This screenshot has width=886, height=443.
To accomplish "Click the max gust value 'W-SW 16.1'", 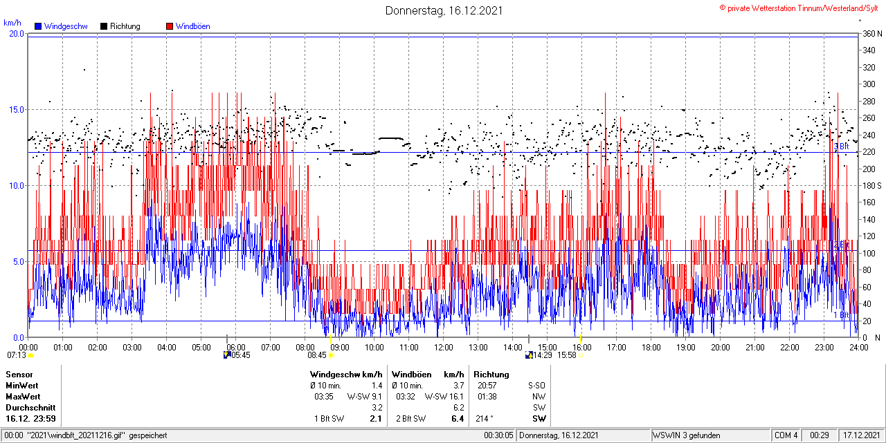I will pyautogui.click(x=444, y=397).
